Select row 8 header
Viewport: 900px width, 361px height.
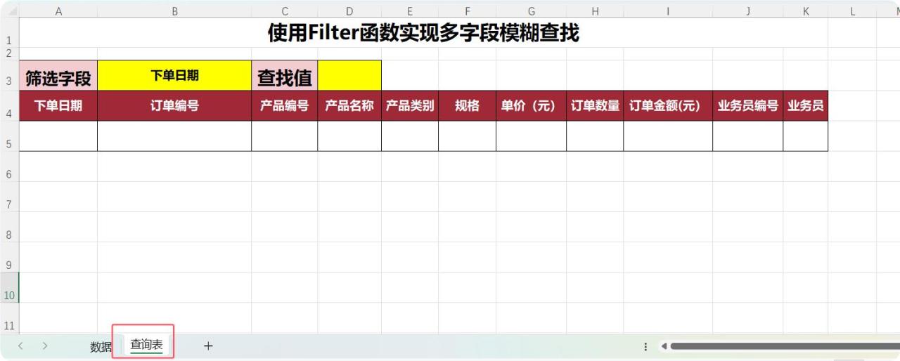click(9, 227)
